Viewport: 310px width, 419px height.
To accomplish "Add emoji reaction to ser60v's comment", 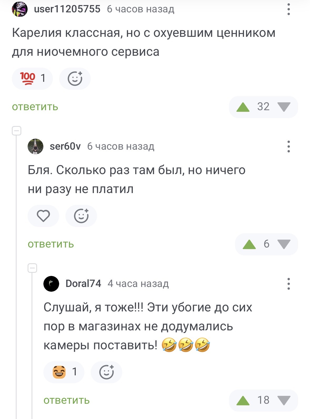I will pos(81,216).
